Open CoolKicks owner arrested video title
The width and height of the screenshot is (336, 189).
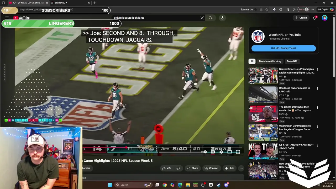[x=294, y=90]
